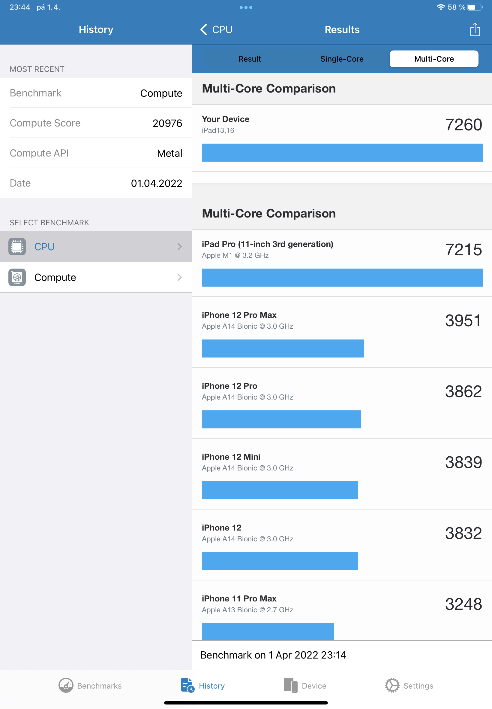492x709 pixels.
Task: Expand Compute benchmark row chevron
Action: pos(179,277)
